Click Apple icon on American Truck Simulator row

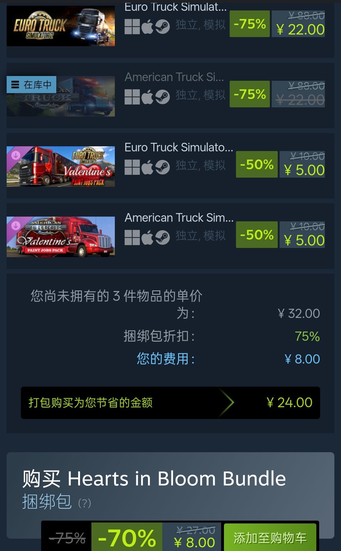point(147,97)
